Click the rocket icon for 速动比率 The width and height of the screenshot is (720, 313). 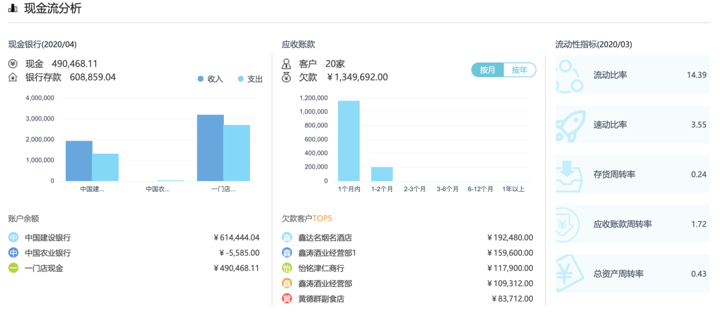(571, 125)
